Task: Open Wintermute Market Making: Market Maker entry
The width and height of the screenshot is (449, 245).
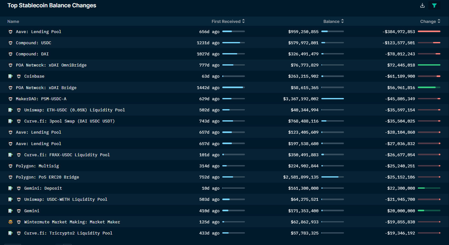Action: 72,222
